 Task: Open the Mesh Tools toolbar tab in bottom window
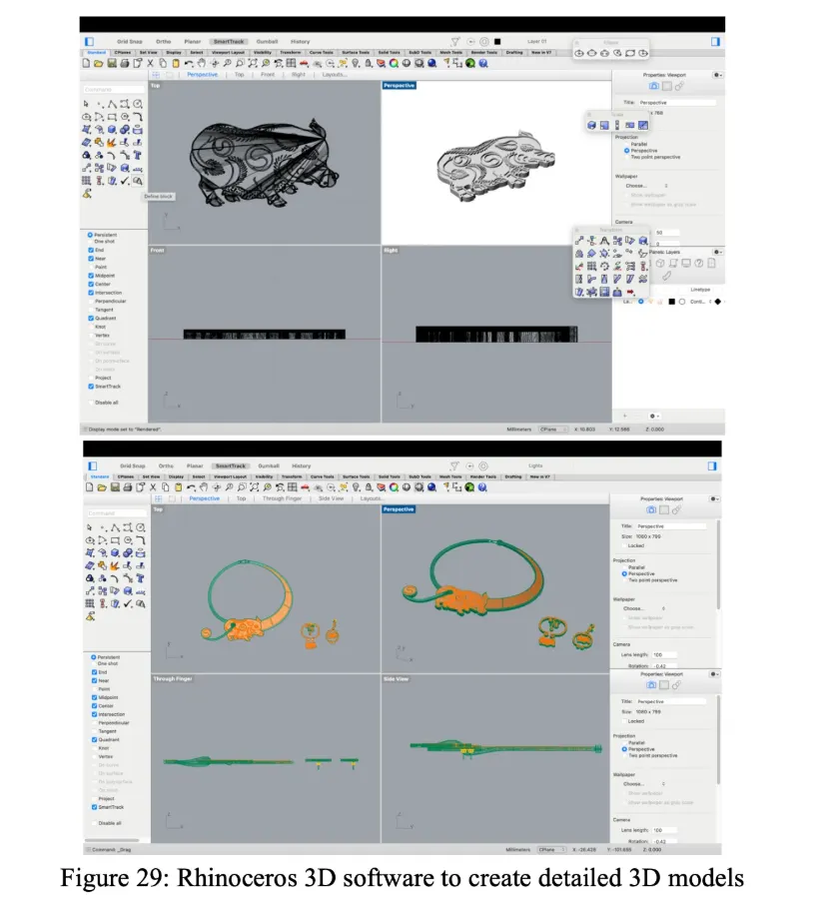point(450,476)
